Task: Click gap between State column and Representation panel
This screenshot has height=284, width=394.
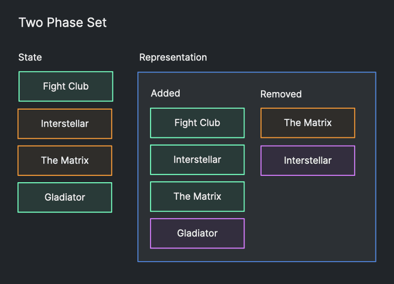Action: [125, 146]
